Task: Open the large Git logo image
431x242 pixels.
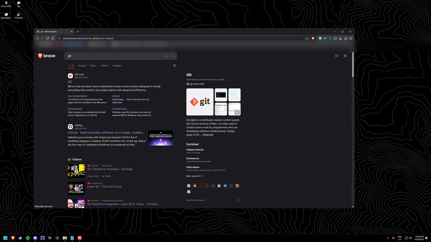Action: (x=200, y=102)
